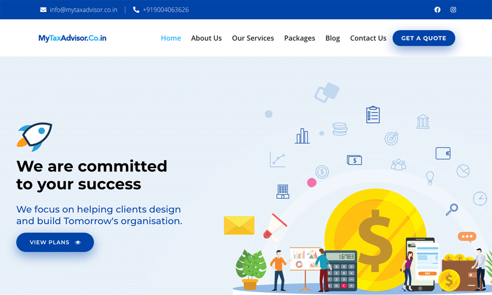This screenshot has width=492, height=295.
Task: Select Contact Us in navigation bar
Action: click(x=368, y=38)
